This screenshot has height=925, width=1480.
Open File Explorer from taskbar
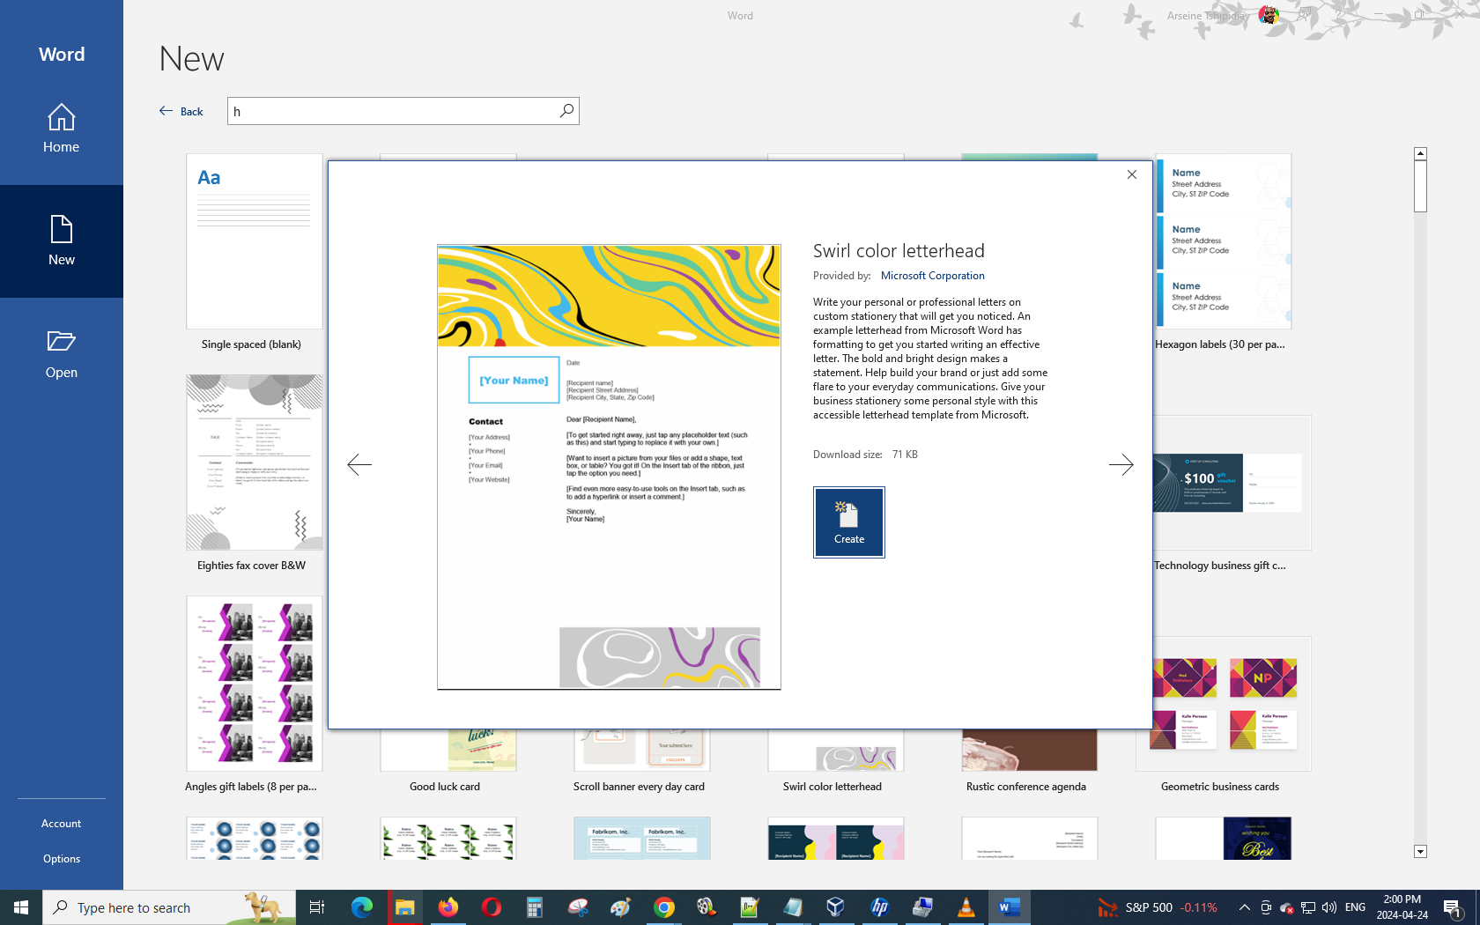[404, 907]
